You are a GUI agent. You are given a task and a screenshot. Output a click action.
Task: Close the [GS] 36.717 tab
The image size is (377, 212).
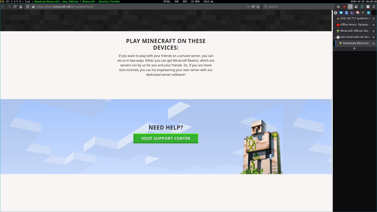click(374, 19)
